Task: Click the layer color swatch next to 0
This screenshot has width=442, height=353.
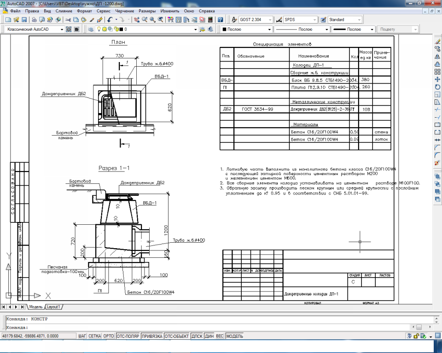Action: click(121, 29)
